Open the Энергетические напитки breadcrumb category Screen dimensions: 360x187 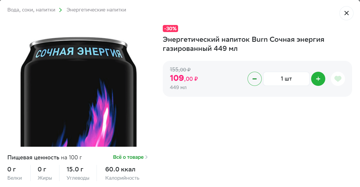tap(96, 10)
